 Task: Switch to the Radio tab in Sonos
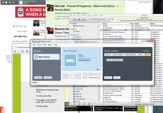140,55
